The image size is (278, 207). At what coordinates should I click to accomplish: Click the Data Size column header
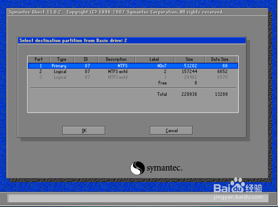click(x=220, y=59)
